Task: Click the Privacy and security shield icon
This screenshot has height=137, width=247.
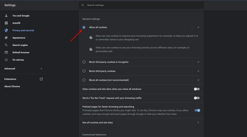Action: coord(6,30)
